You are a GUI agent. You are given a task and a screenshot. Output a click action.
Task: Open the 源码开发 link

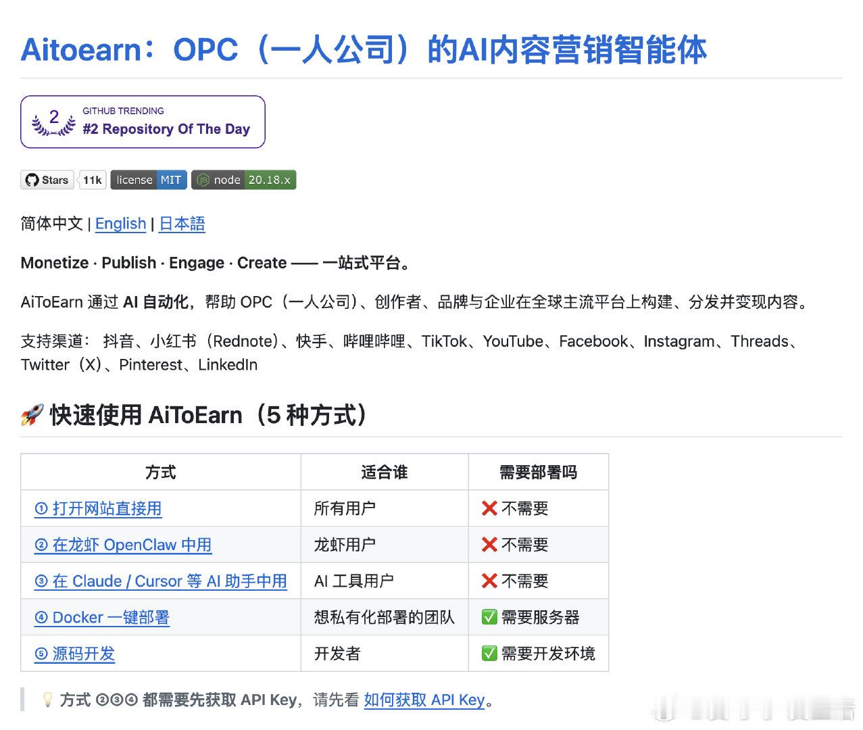75,654
